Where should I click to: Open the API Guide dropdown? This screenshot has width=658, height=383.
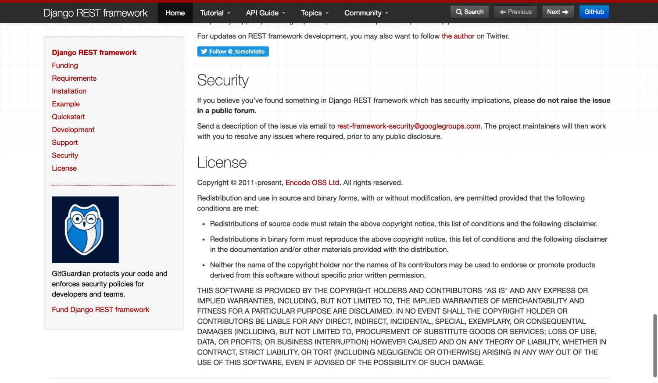[265, 13]
